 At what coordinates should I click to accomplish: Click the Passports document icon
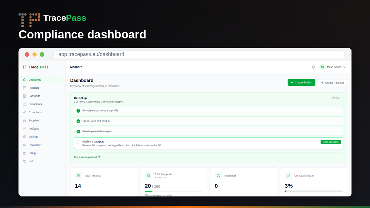(25, 96)
